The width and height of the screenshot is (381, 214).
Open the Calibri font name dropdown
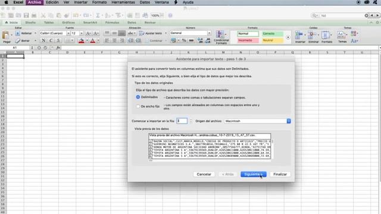click(x=68, y=33)
